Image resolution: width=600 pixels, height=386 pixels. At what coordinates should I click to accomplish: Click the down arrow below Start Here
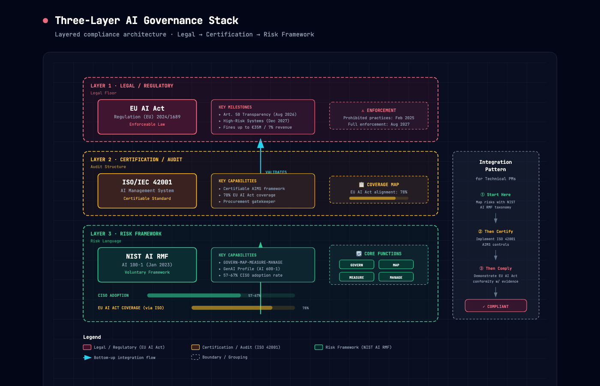click(496, 218)
